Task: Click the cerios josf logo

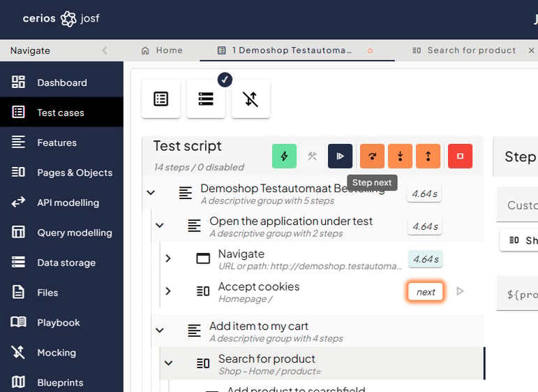Action: pyautogui.click(x=61, y=19)
